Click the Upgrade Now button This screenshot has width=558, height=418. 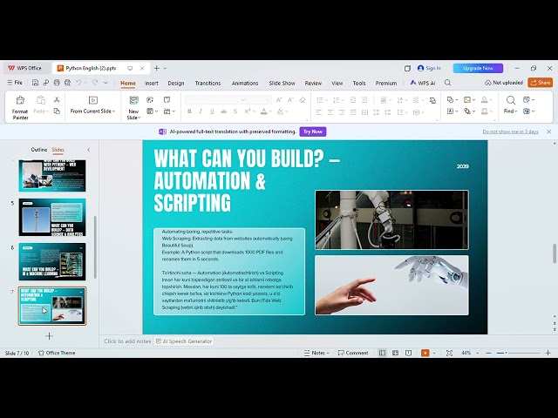(478, 68)
